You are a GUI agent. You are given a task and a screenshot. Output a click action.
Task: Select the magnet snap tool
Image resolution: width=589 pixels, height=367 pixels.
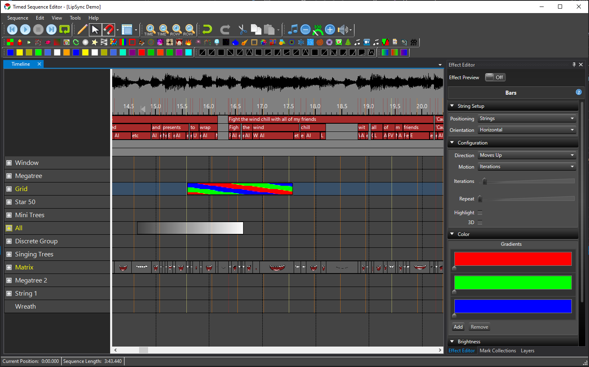point(108,29)
